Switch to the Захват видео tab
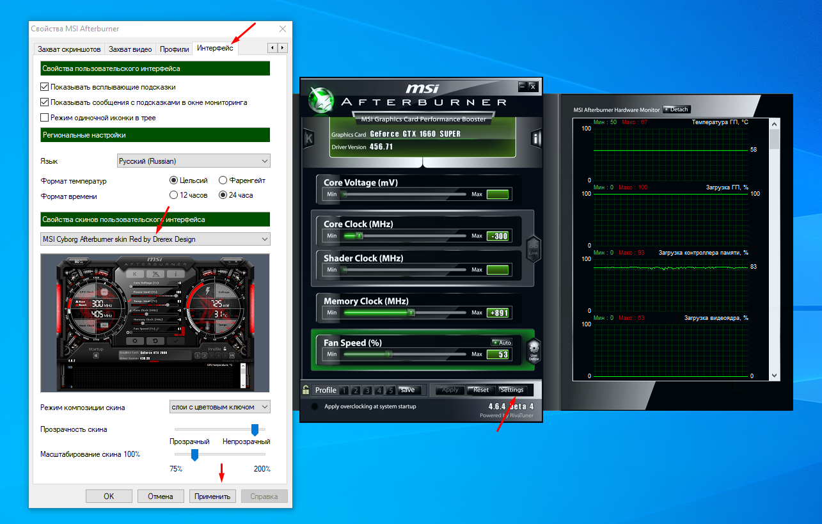 pyautogui.click(x=130, y=49)
